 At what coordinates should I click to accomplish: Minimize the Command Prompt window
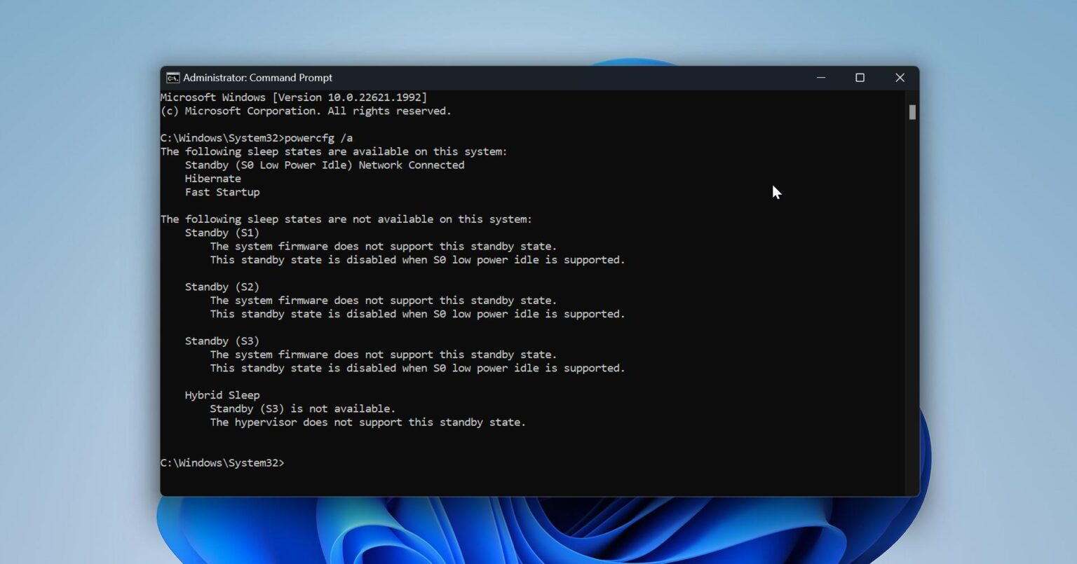pyautogui.click(x=820, y=78)
